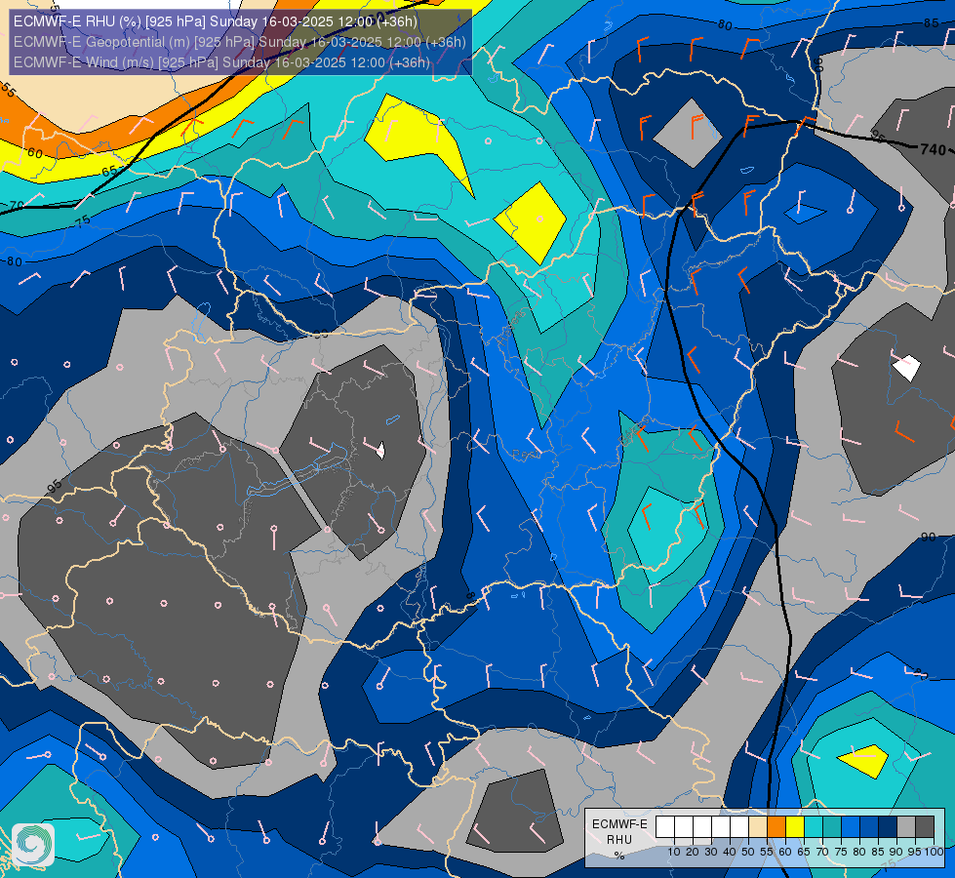Select the ECMWF-E RHU (%) layer title
This screenshot has width=955, height=878.
(216, 21)
